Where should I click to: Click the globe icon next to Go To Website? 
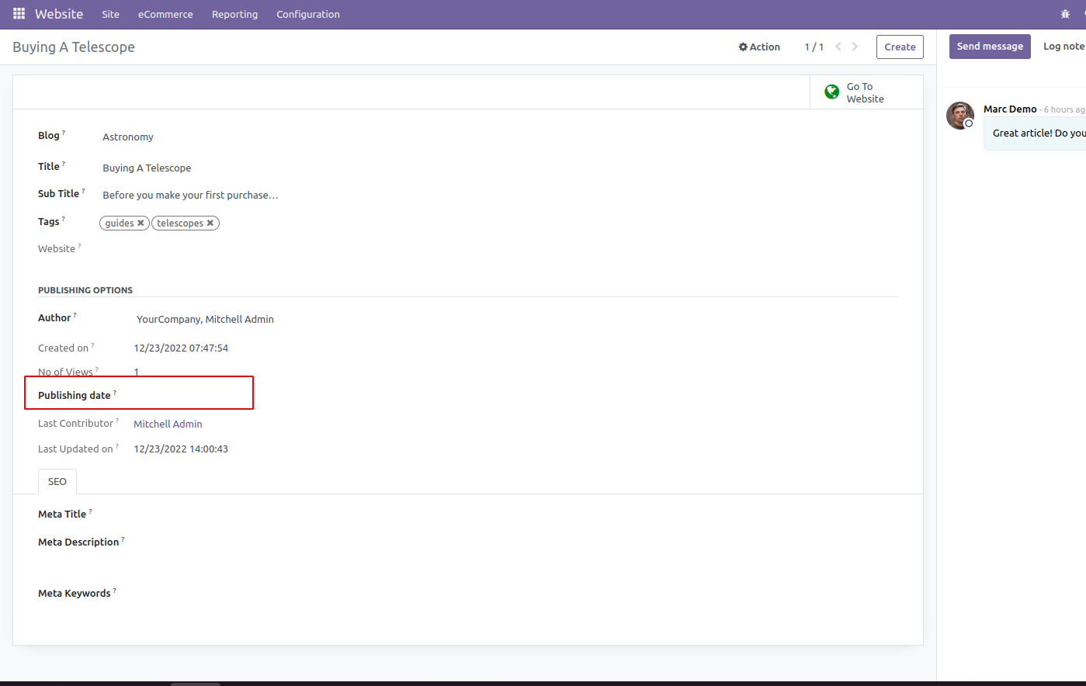pyautogui.click(x=831, y=92)
